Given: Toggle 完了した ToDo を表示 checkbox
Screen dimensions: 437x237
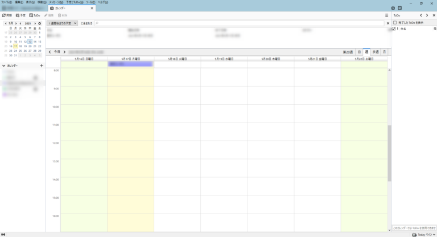Looking at the screenshot, I should [395, 22].
